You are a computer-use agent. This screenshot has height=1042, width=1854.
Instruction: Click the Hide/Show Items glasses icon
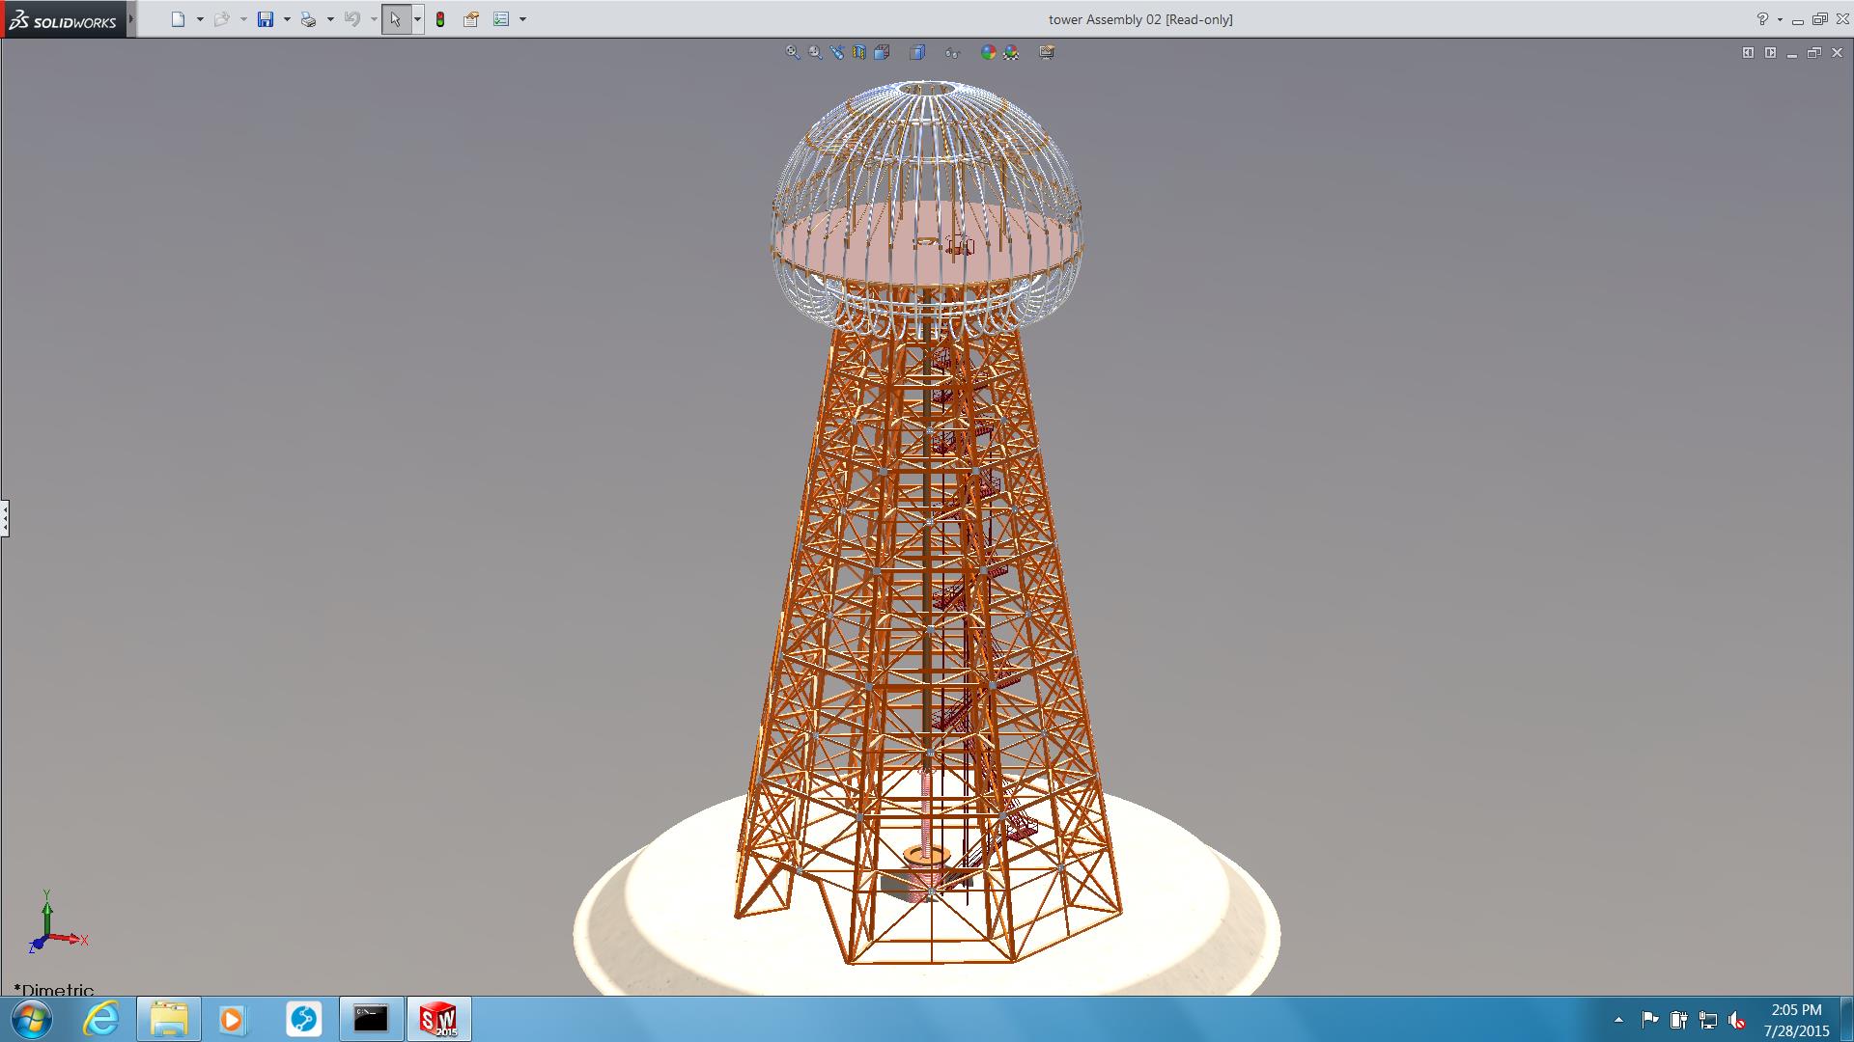pyautogui.click(x=952, y=52)
